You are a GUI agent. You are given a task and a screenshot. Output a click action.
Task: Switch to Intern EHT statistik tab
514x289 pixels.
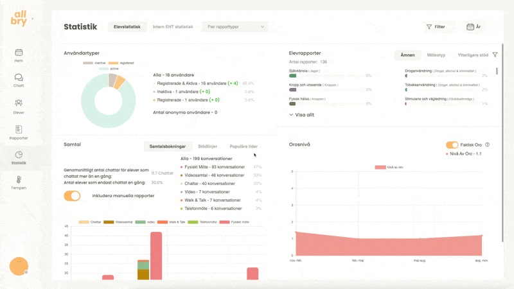click(172, 27)
